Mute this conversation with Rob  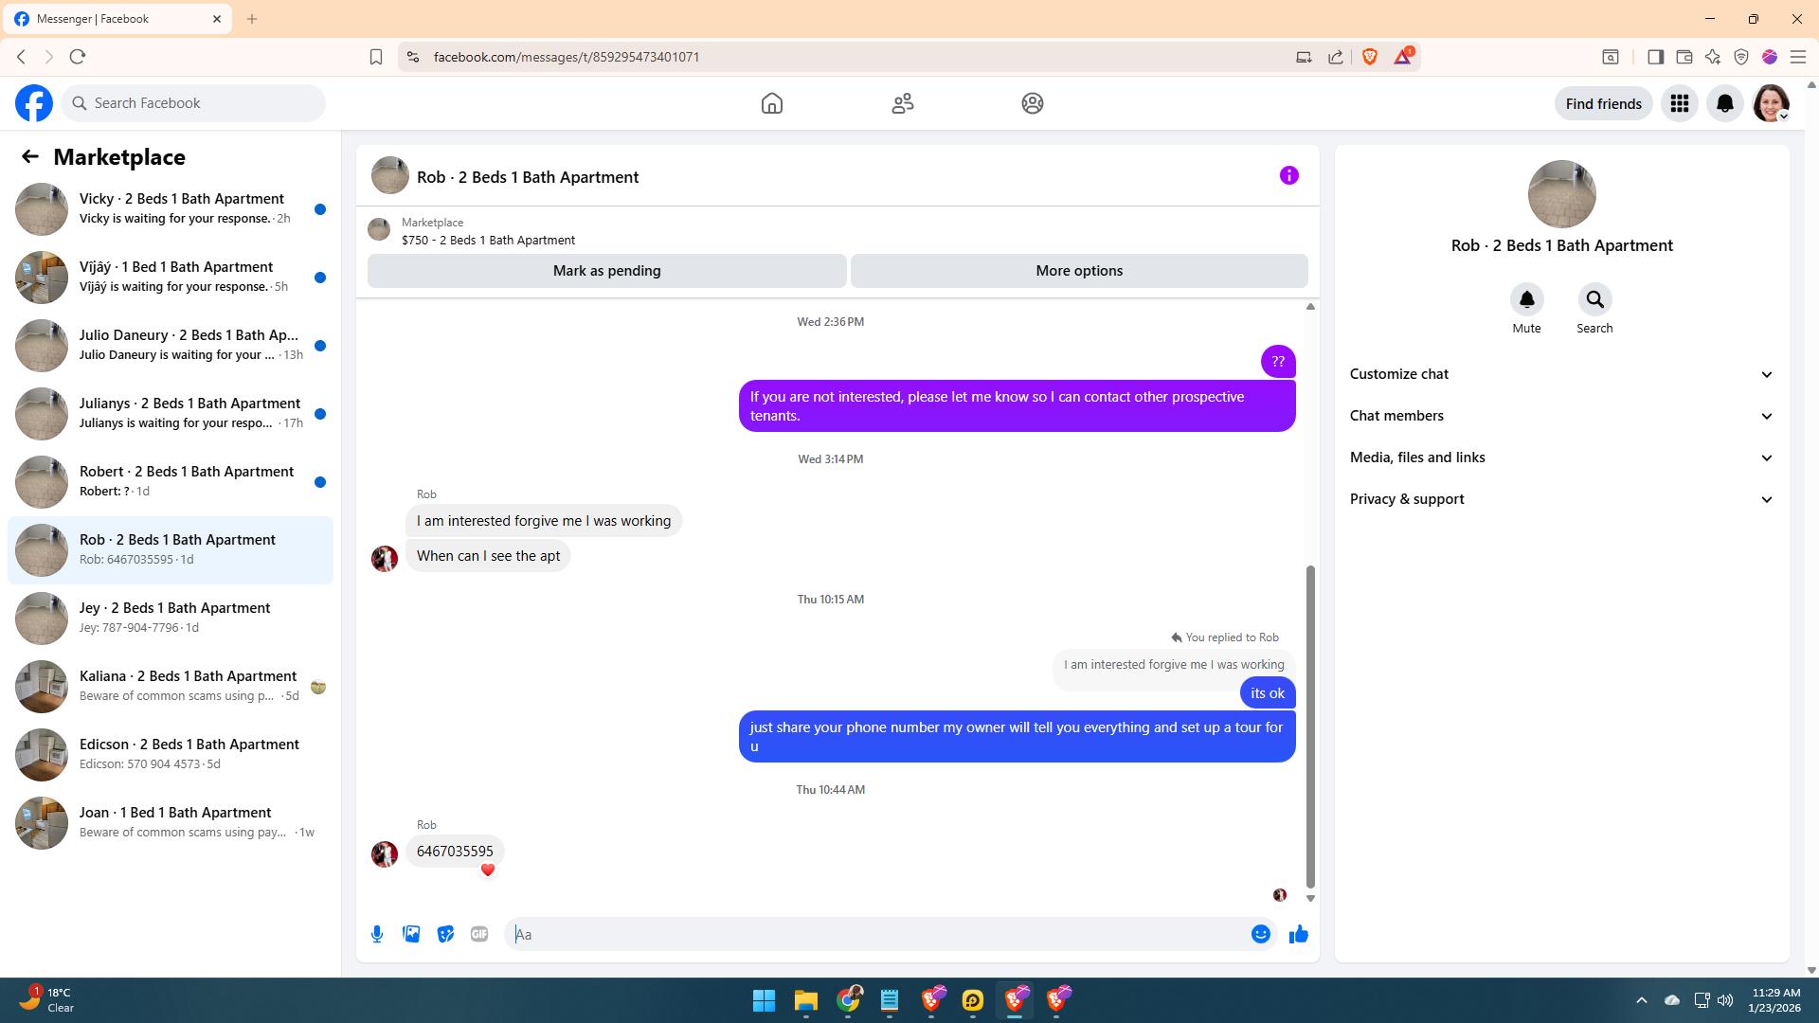(1526, 300)
